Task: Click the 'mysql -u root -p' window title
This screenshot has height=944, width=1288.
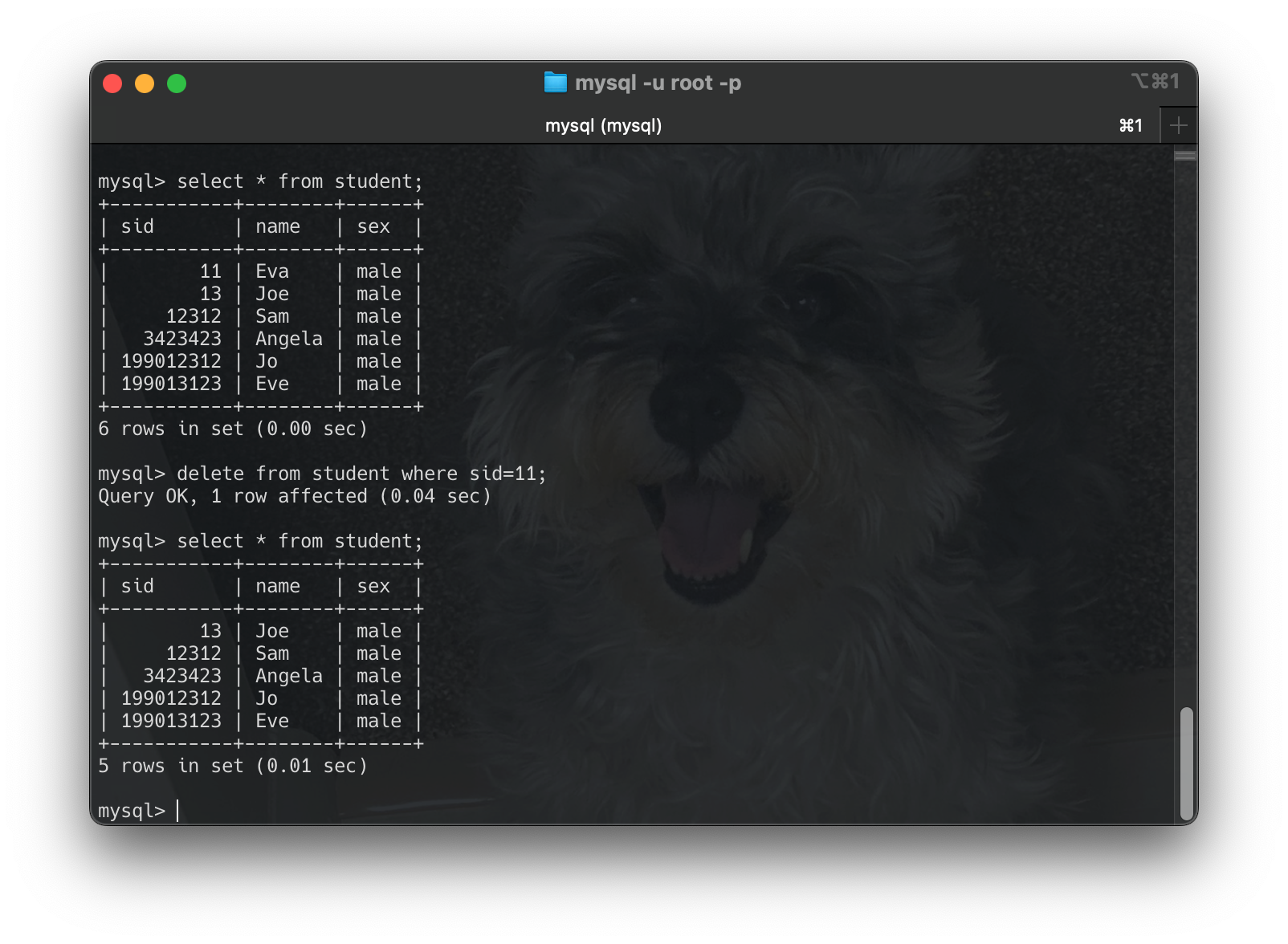Action: 660,82
